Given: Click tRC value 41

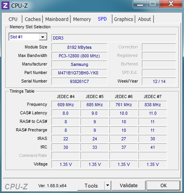Looking at the screenshot, I should point(153,147).
